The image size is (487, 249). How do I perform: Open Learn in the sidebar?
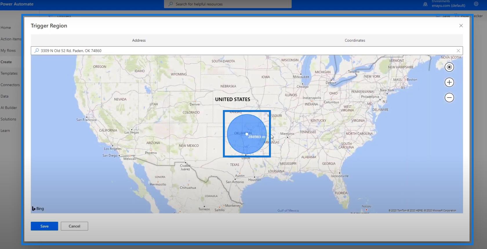(5, 131)
